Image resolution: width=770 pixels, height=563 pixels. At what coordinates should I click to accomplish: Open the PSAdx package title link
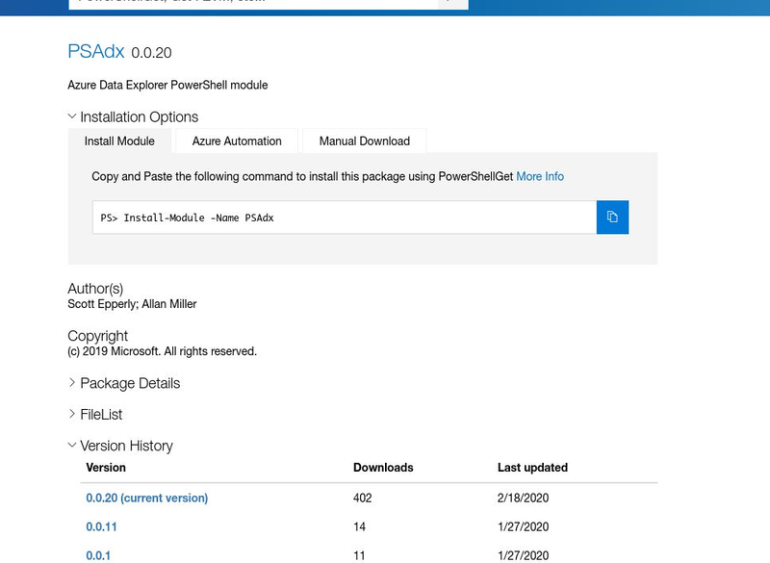click(95, 52)
